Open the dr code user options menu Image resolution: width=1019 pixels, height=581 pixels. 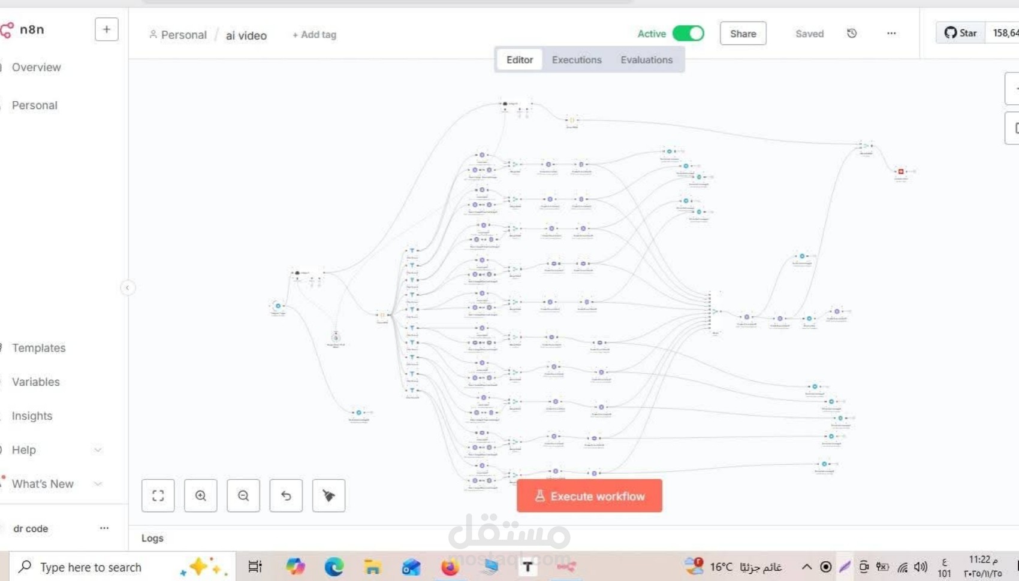(104, 528)
